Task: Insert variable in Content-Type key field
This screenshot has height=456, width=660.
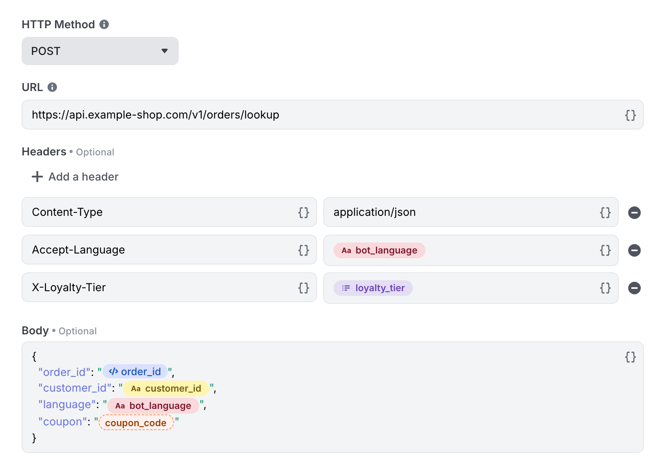Action: pos(304,212)
